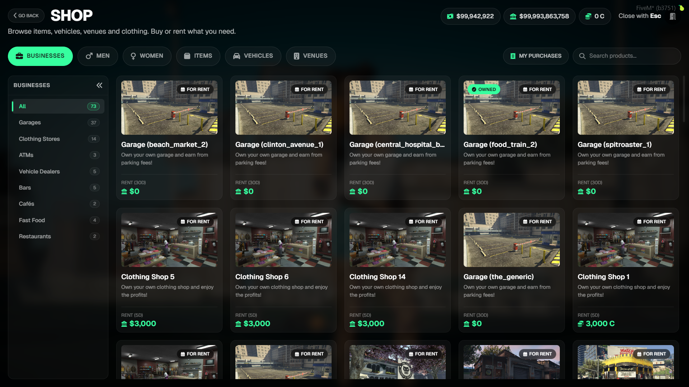Click the coins currency icon showing 0 C
The width and height of the screenshot is (689, 387).
[588, 16]
